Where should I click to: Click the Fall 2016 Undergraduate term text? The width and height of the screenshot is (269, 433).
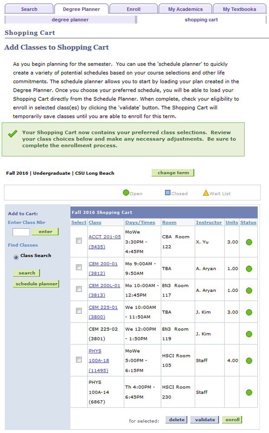click(60, 173)
